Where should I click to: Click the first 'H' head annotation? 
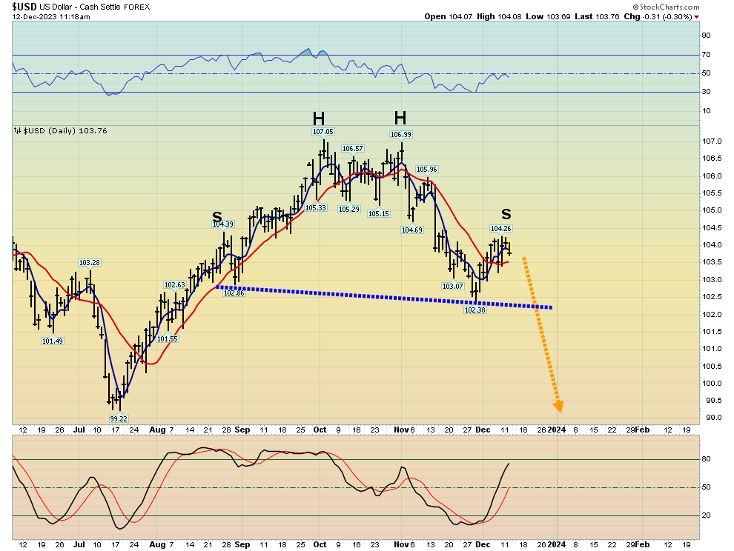(318, 118)
